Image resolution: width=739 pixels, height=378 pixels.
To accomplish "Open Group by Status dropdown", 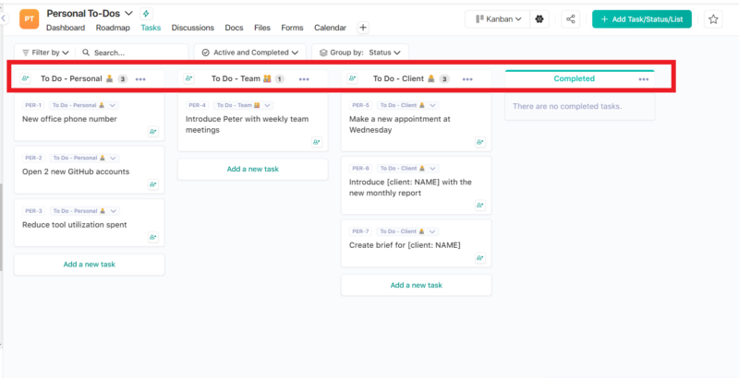I will 360,53.
